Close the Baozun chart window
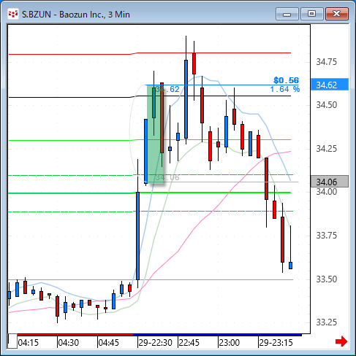 pos(337,14)
